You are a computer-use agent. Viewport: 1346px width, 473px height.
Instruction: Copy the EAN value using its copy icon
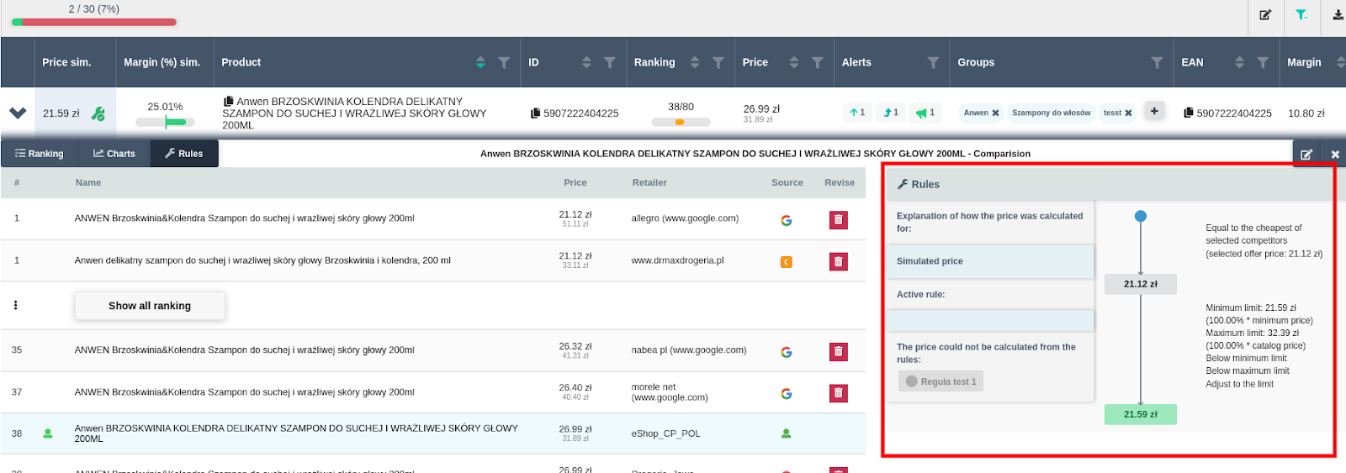[1189, 113]
